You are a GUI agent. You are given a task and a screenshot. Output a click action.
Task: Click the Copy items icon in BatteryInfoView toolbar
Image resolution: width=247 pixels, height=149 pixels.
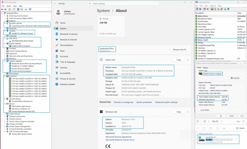click(x=218, y=9)
